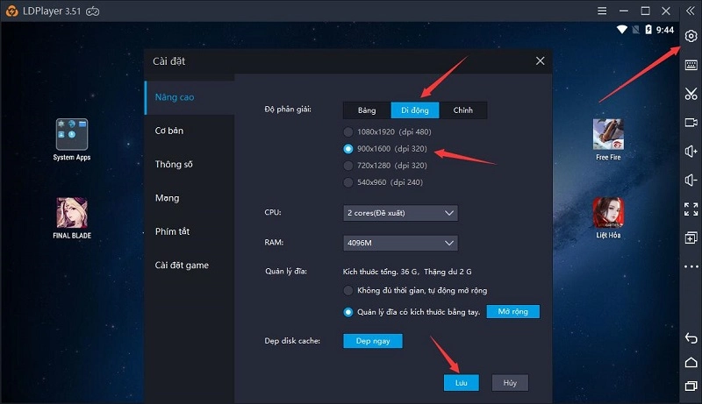Click the Dẹp ngay cache button
Screen dimensions: 702x404
click(x=372, y=341)
